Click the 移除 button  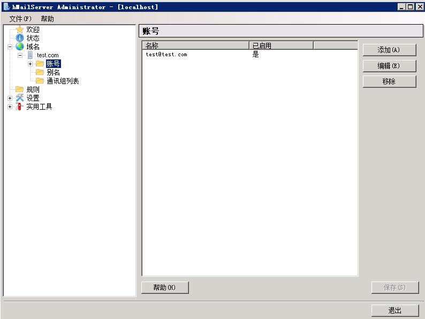click(389, 81)
